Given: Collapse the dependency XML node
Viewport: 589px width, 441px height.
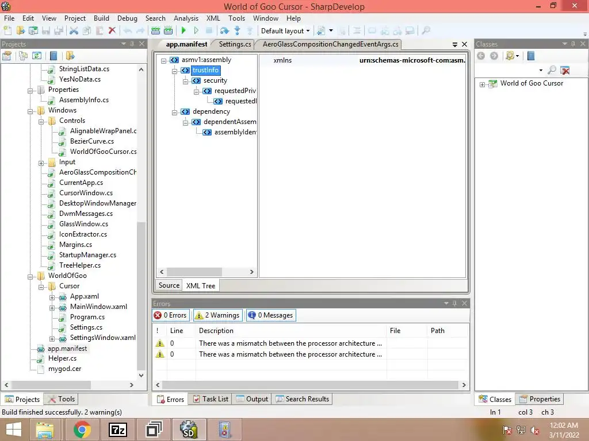Looking at the screenshot, I should click(x=174, y=112).
